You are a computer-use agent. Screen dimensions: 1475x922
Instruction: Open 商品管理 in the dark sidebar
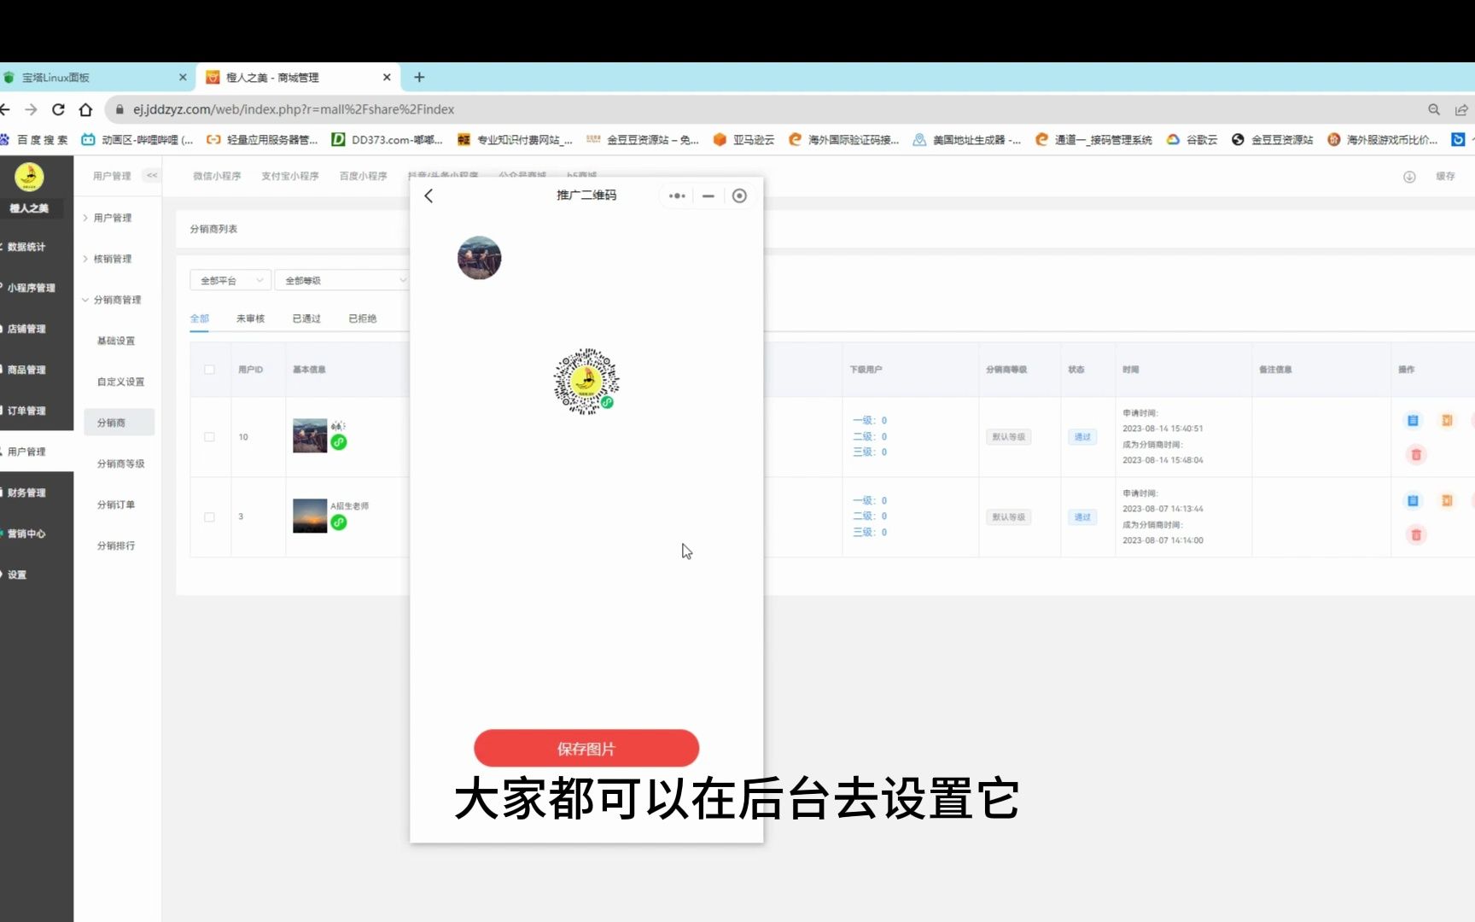click(26, 370)
